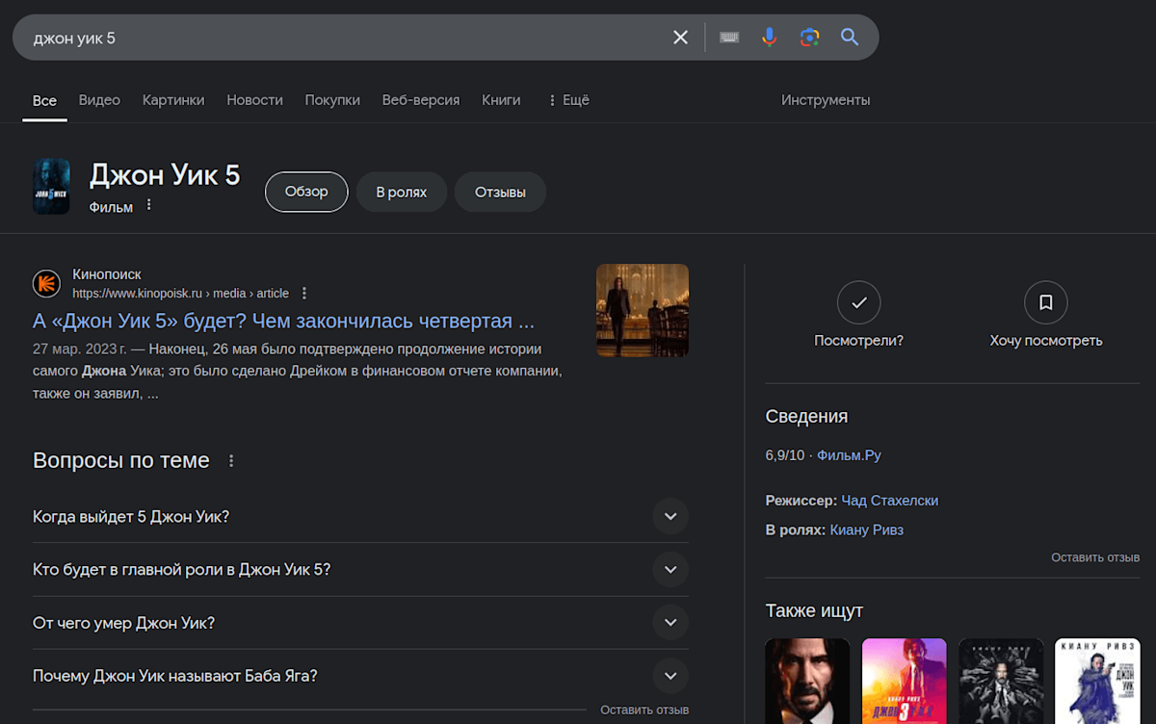This screenshot has width=1156, height=724.
Task: Click the Сведения heading
Action: [x=806, y=417]
